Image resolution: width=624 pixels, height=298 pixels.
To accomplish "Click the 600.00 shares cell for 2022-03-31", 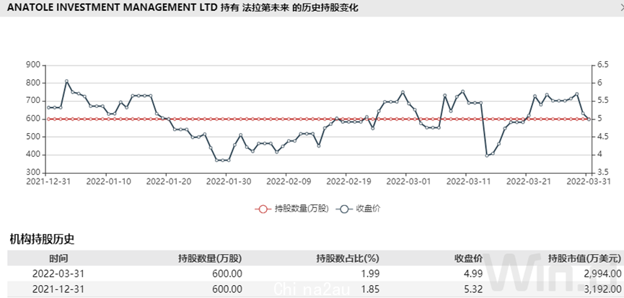I will point(229,274).
